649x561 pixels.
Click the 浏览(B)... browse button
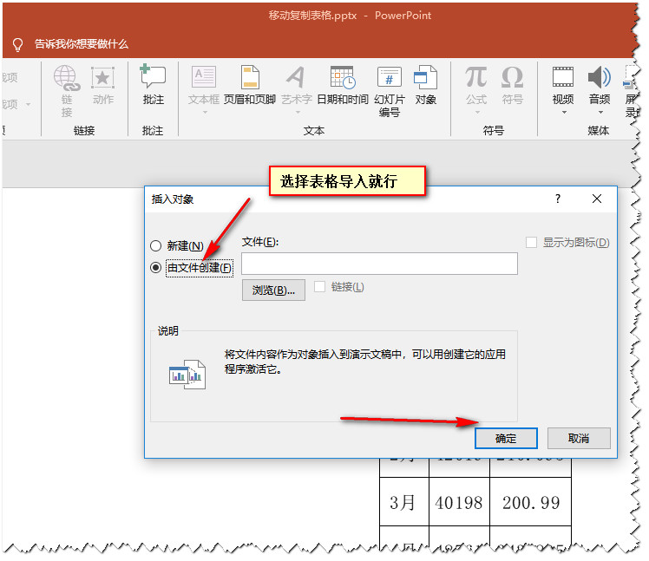click(273, 290)
